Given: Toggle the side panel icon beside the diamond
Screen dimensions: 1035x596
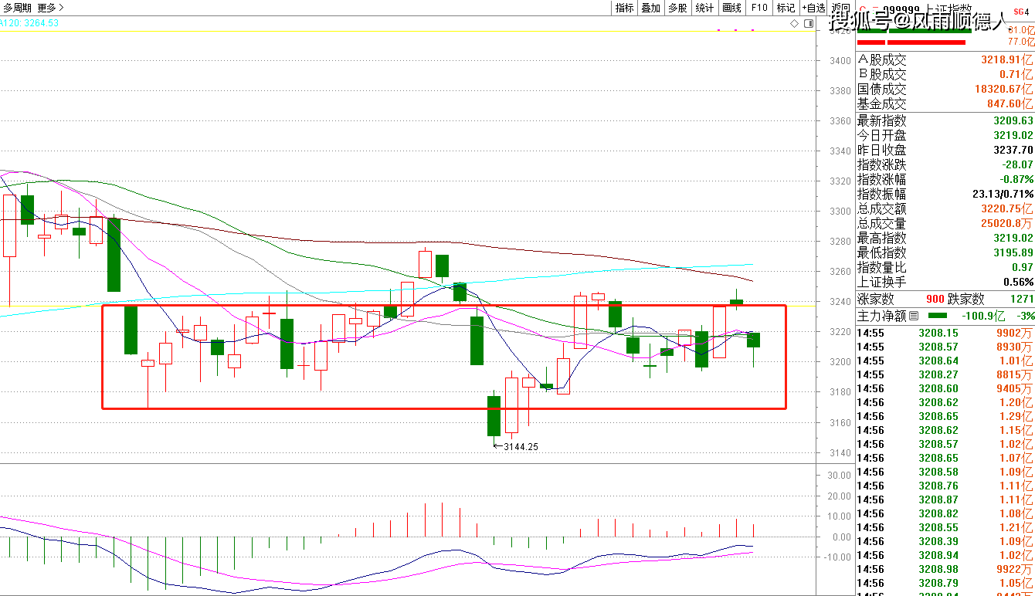Looking at the screenshot, I should (x=809, y=24).
